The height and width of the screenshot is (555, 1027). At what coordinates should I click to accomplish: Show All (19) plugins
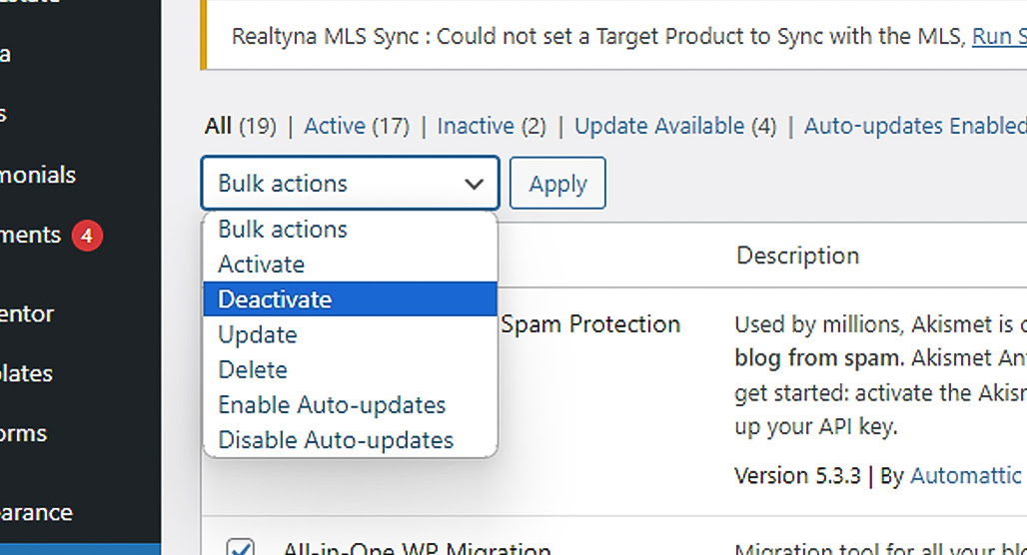click(x=241, y=126)
